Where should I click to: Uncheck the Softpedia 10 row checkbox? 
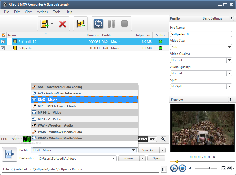point(3,41)
